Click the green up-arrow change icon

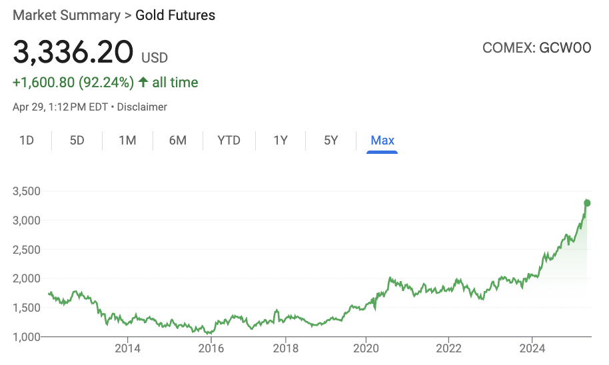[143, 82]
